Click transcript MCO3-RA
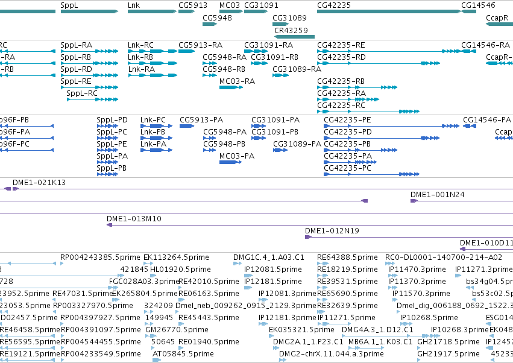This screenshot has width=513, height=363. pyautogui.click(x=237, y=81)
